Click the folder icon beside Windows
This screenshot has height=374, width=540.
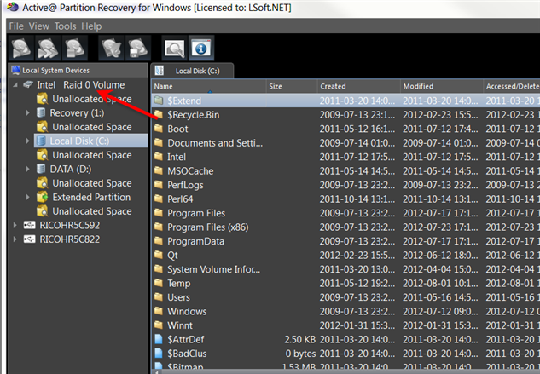pos(159,311)
